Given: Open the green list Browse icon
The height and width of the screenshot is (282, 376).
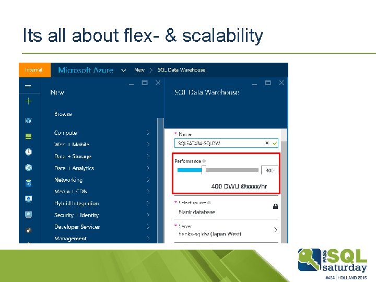Looking at the screenshot, I should (x=28, y=136).
